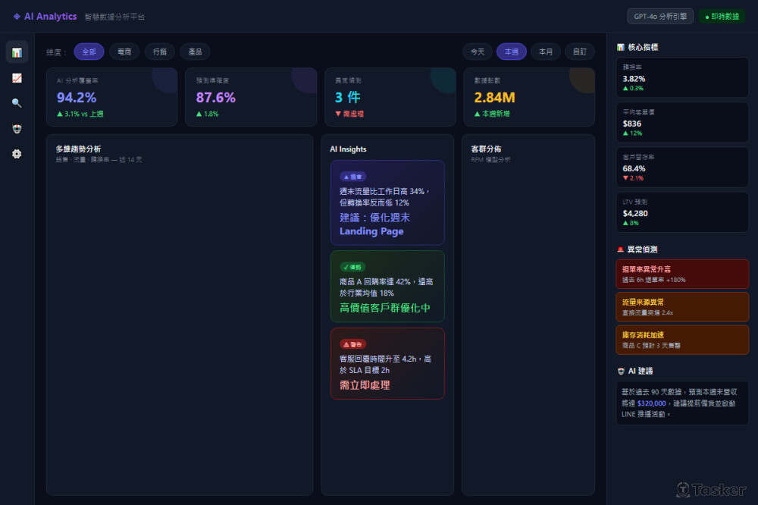
Task: Open the GPT-4o 分析引擎 selector
Action: pyautogui.click(x=659, y=15)
